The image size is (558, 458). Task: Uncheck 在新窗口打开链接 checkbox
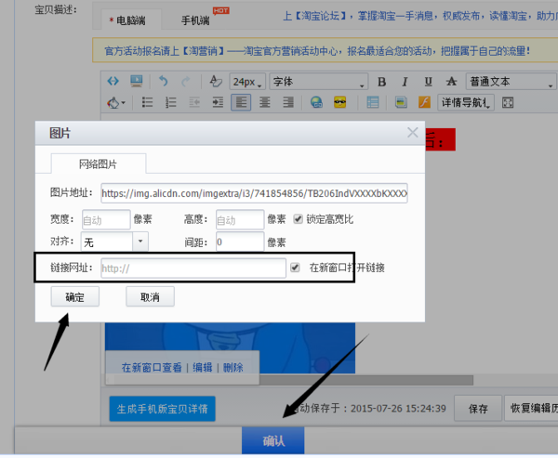click(296, 268)
